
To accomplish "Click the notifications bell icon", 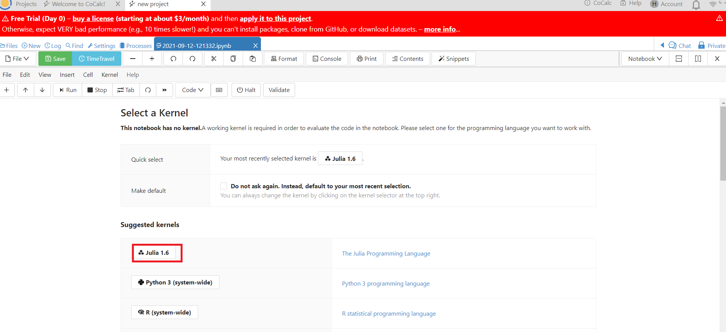I will click(x=696, y=5).
